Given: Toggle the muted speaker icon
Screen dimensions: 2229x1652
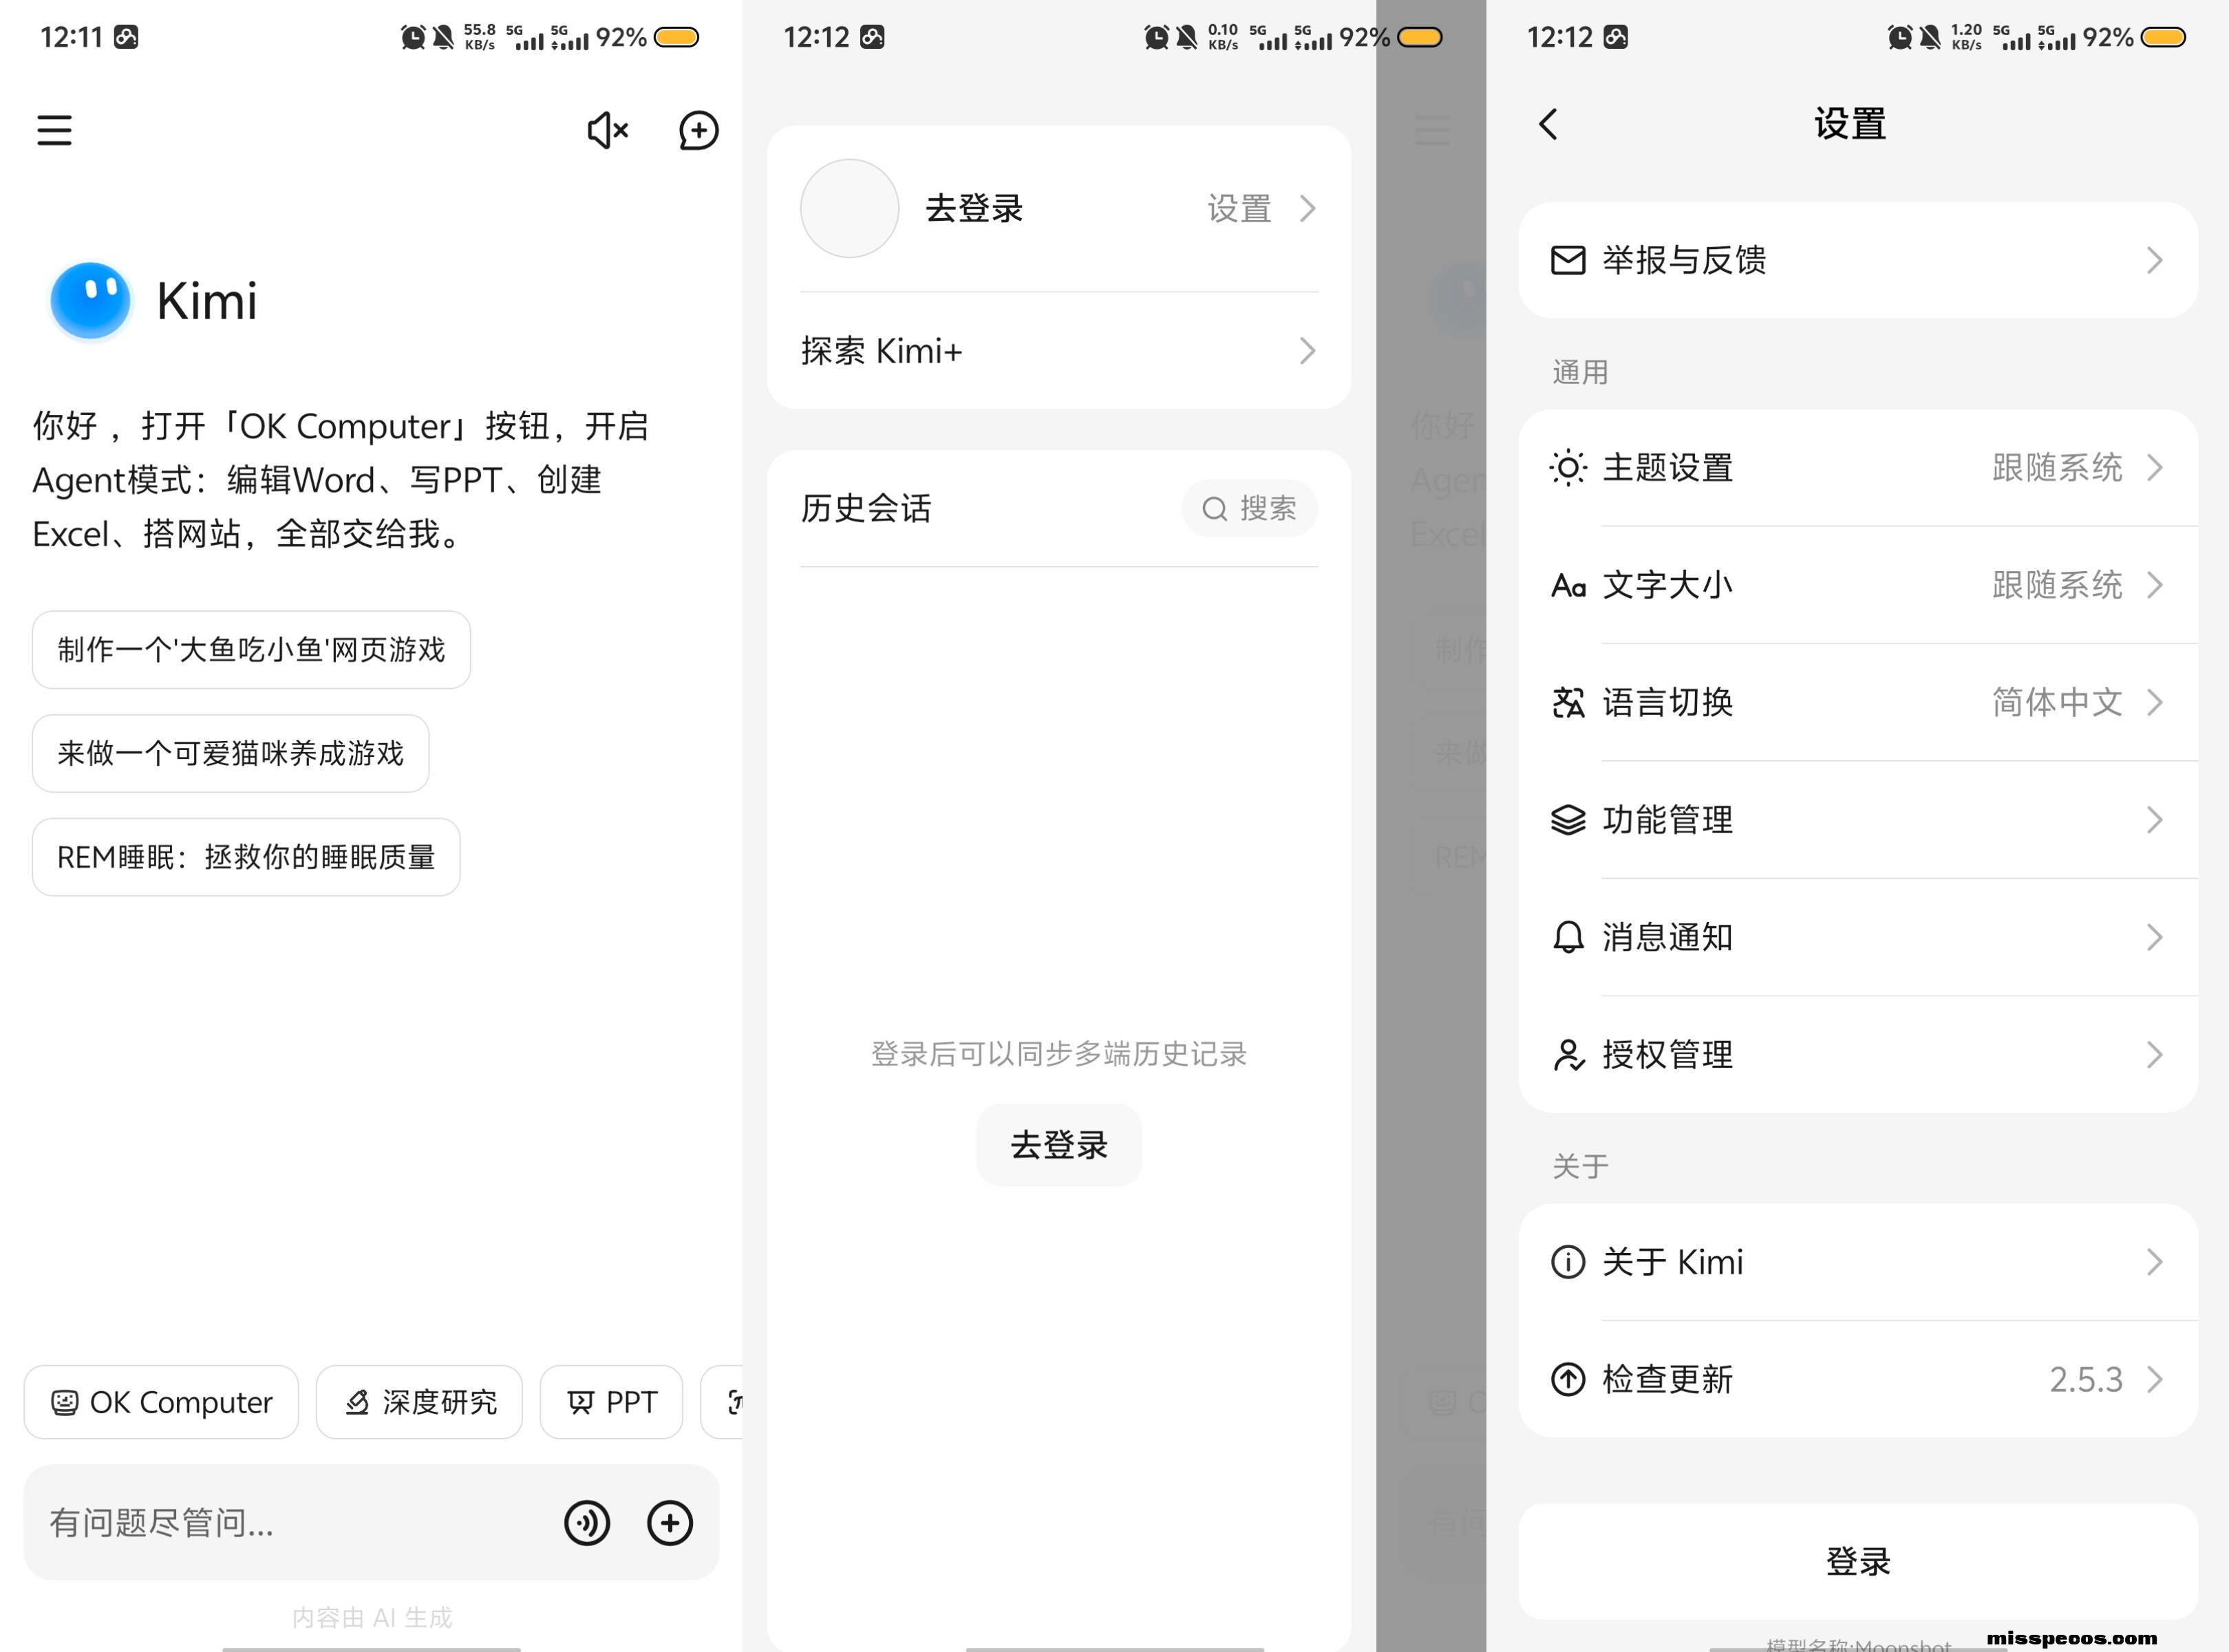Looking at the screenshot, I should point(607,130).
